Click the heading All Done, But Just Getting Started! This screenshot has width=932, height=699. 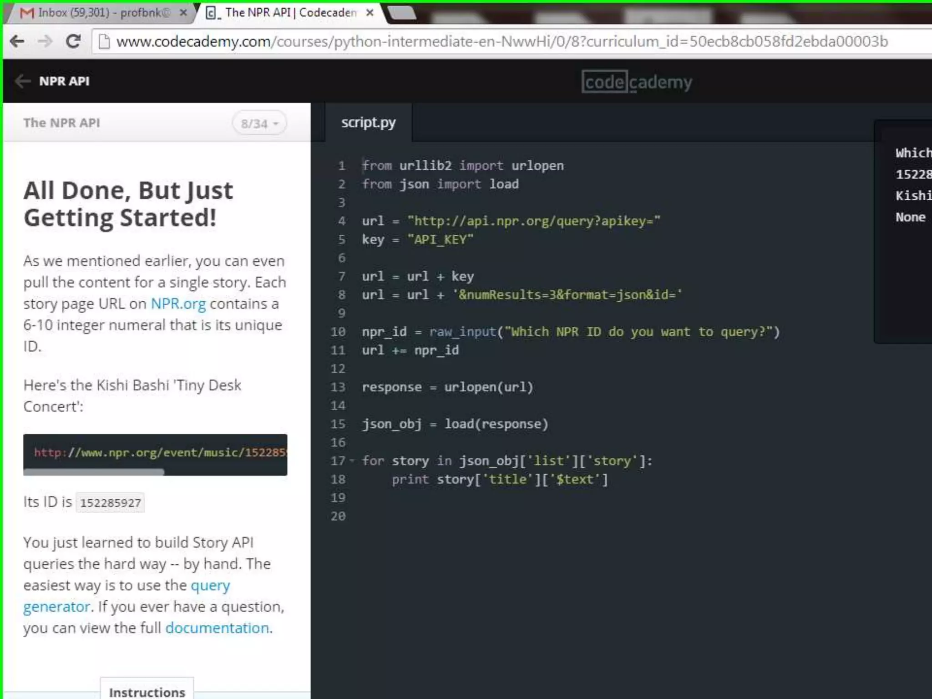[x=128, y=204]
